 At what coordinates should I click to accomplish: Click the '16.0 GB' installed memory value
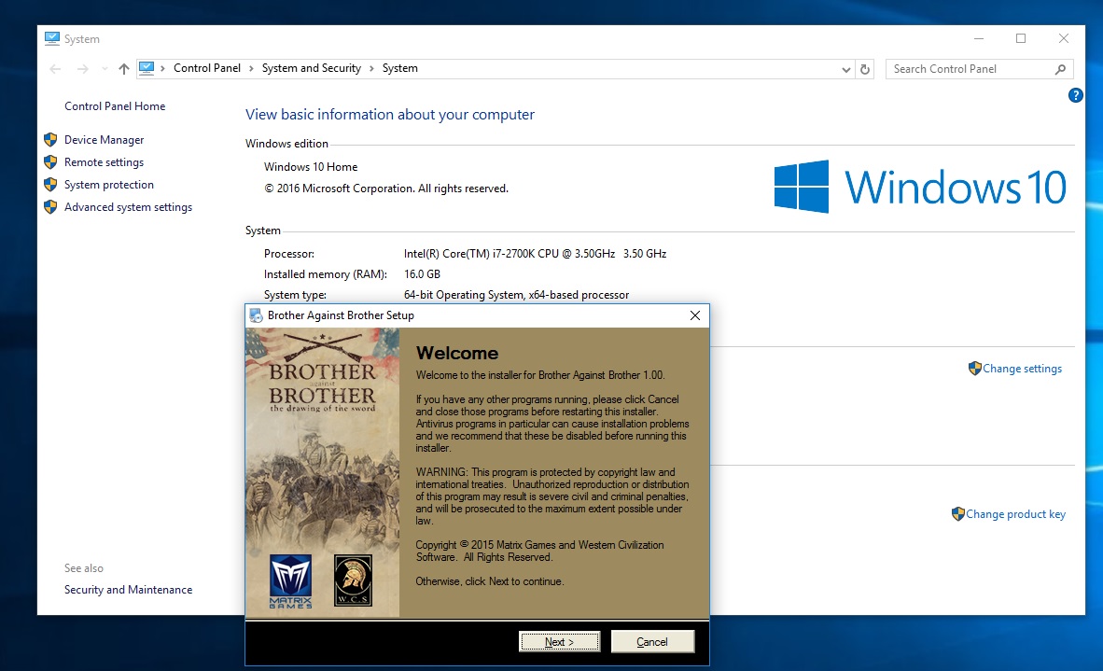(x=422, y=274)
